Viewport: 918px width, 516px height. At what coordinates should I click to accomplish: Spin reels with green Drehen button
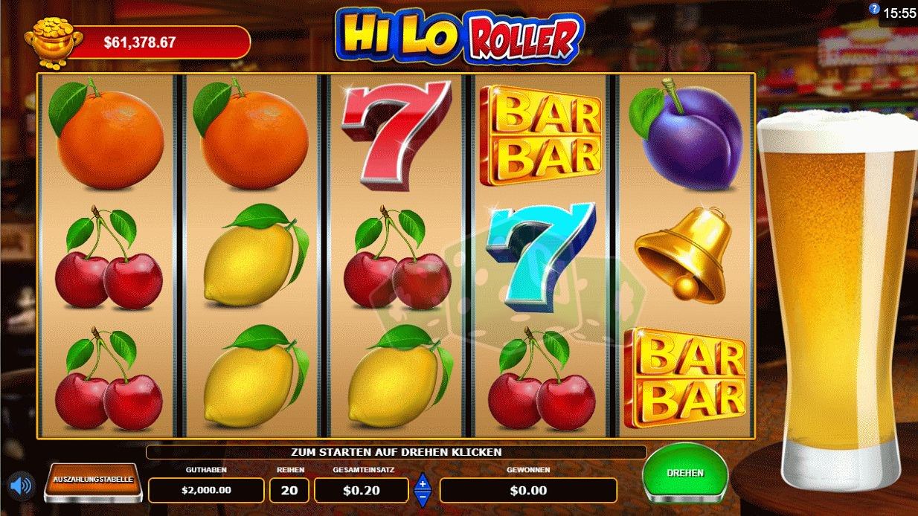pos(684,473)
